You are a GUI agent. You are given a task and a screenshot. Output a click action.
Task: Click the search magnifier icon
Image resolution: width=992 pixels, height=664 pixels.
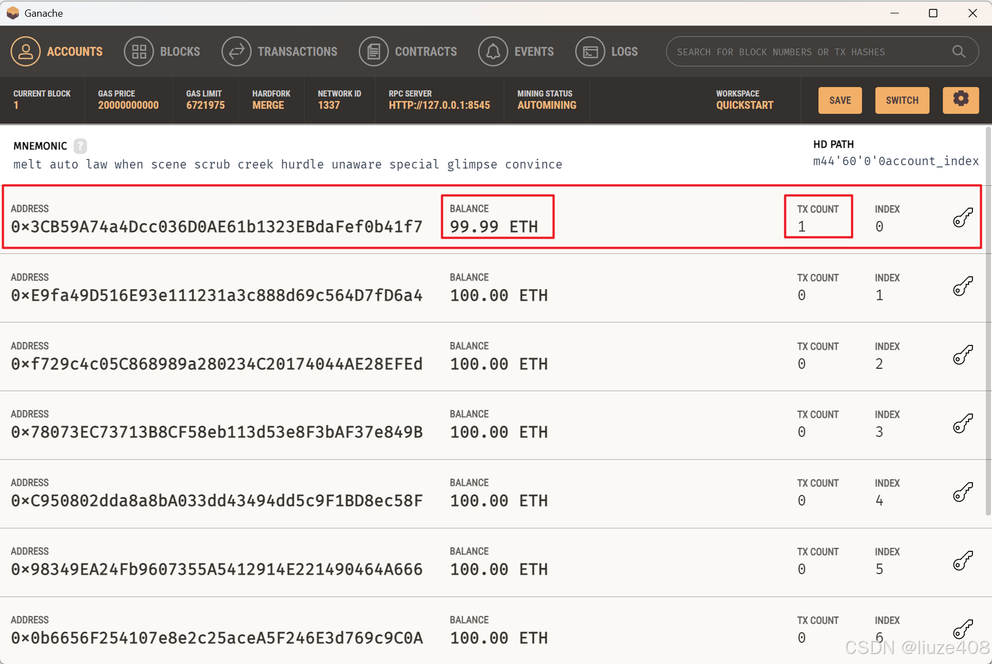pyautogui.click(x=959, y=52)
